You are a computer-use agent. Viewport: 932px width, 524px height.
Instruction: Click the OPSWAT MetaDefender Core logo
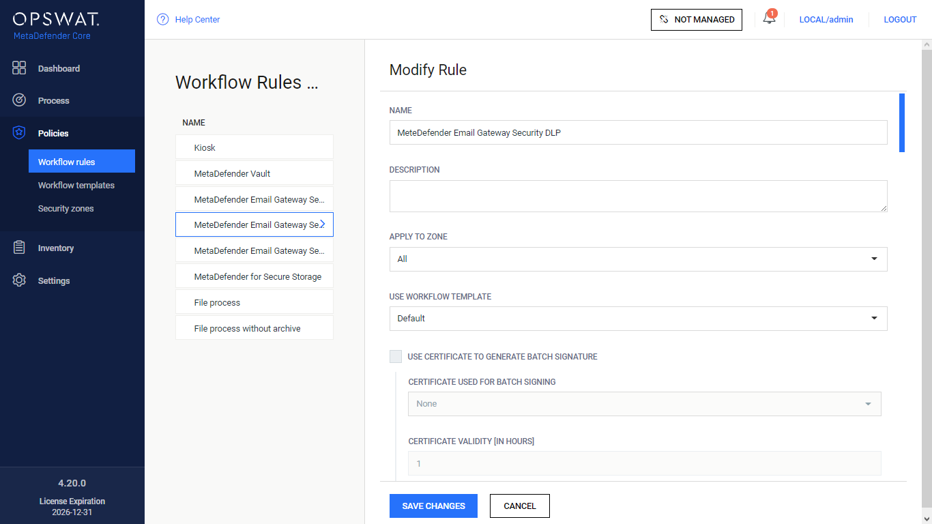coord(56,25)
